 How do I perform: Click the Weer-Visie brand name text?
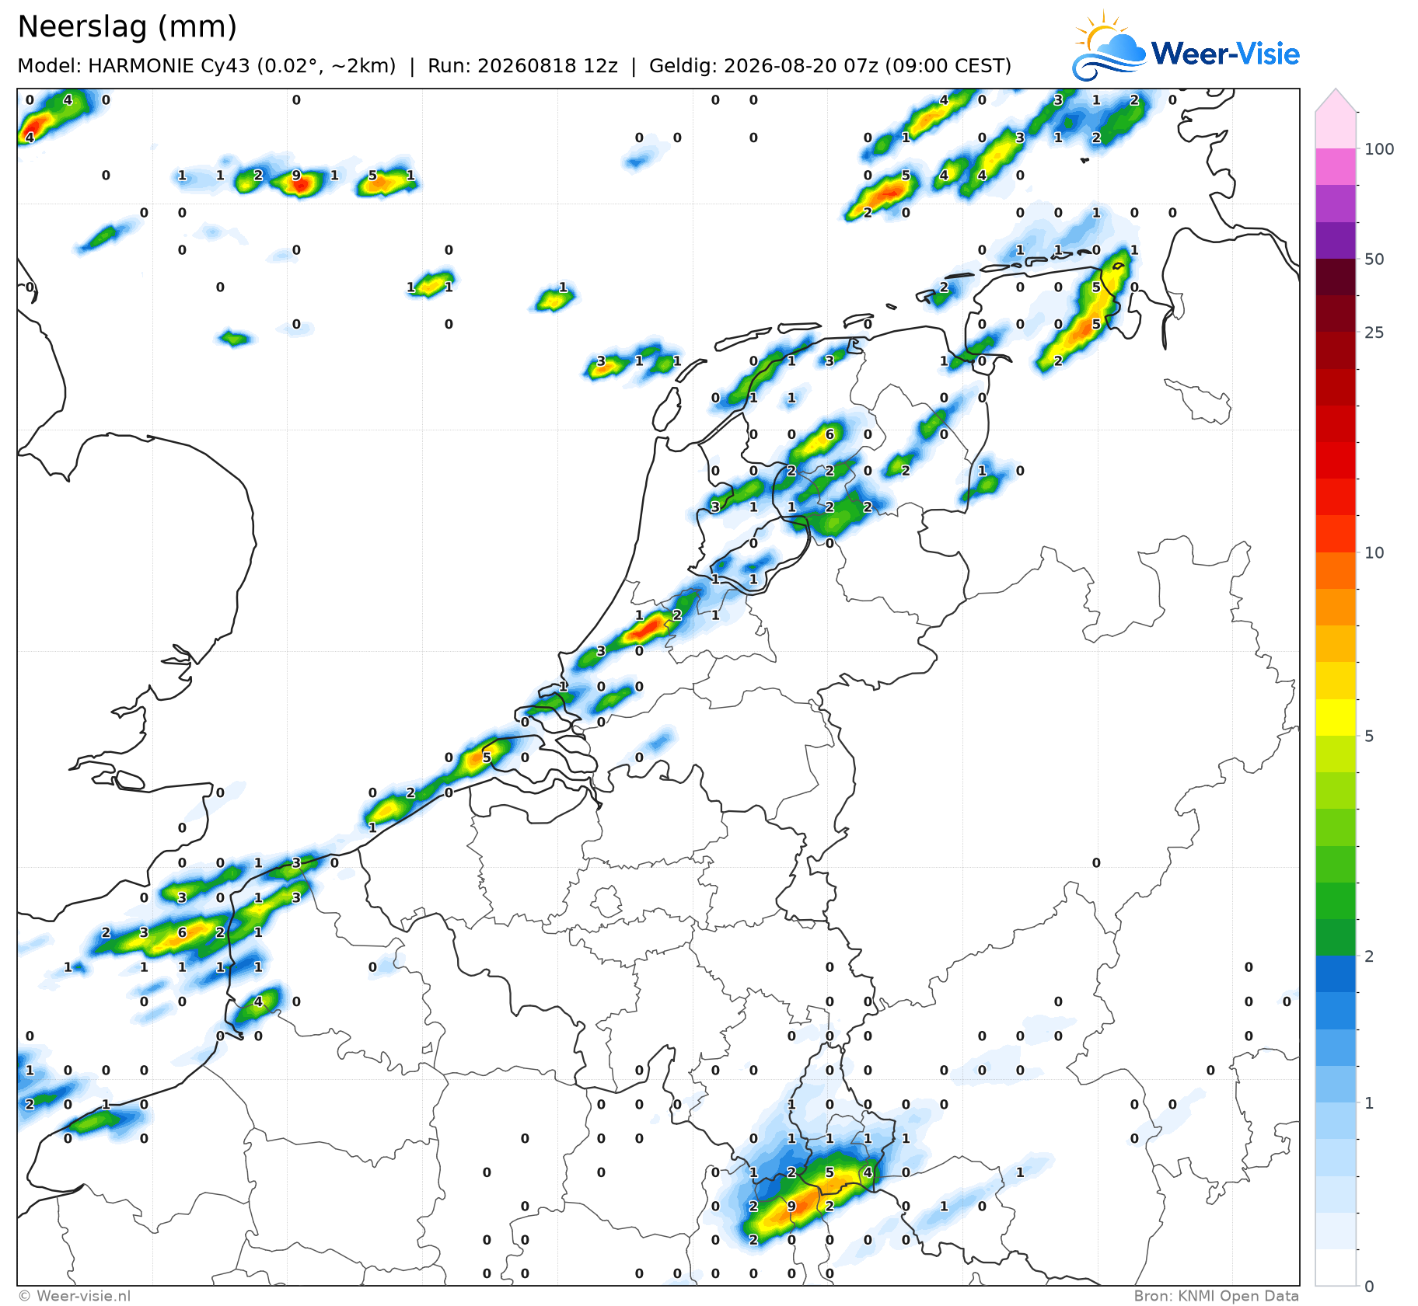click(x=1225, y=54)
